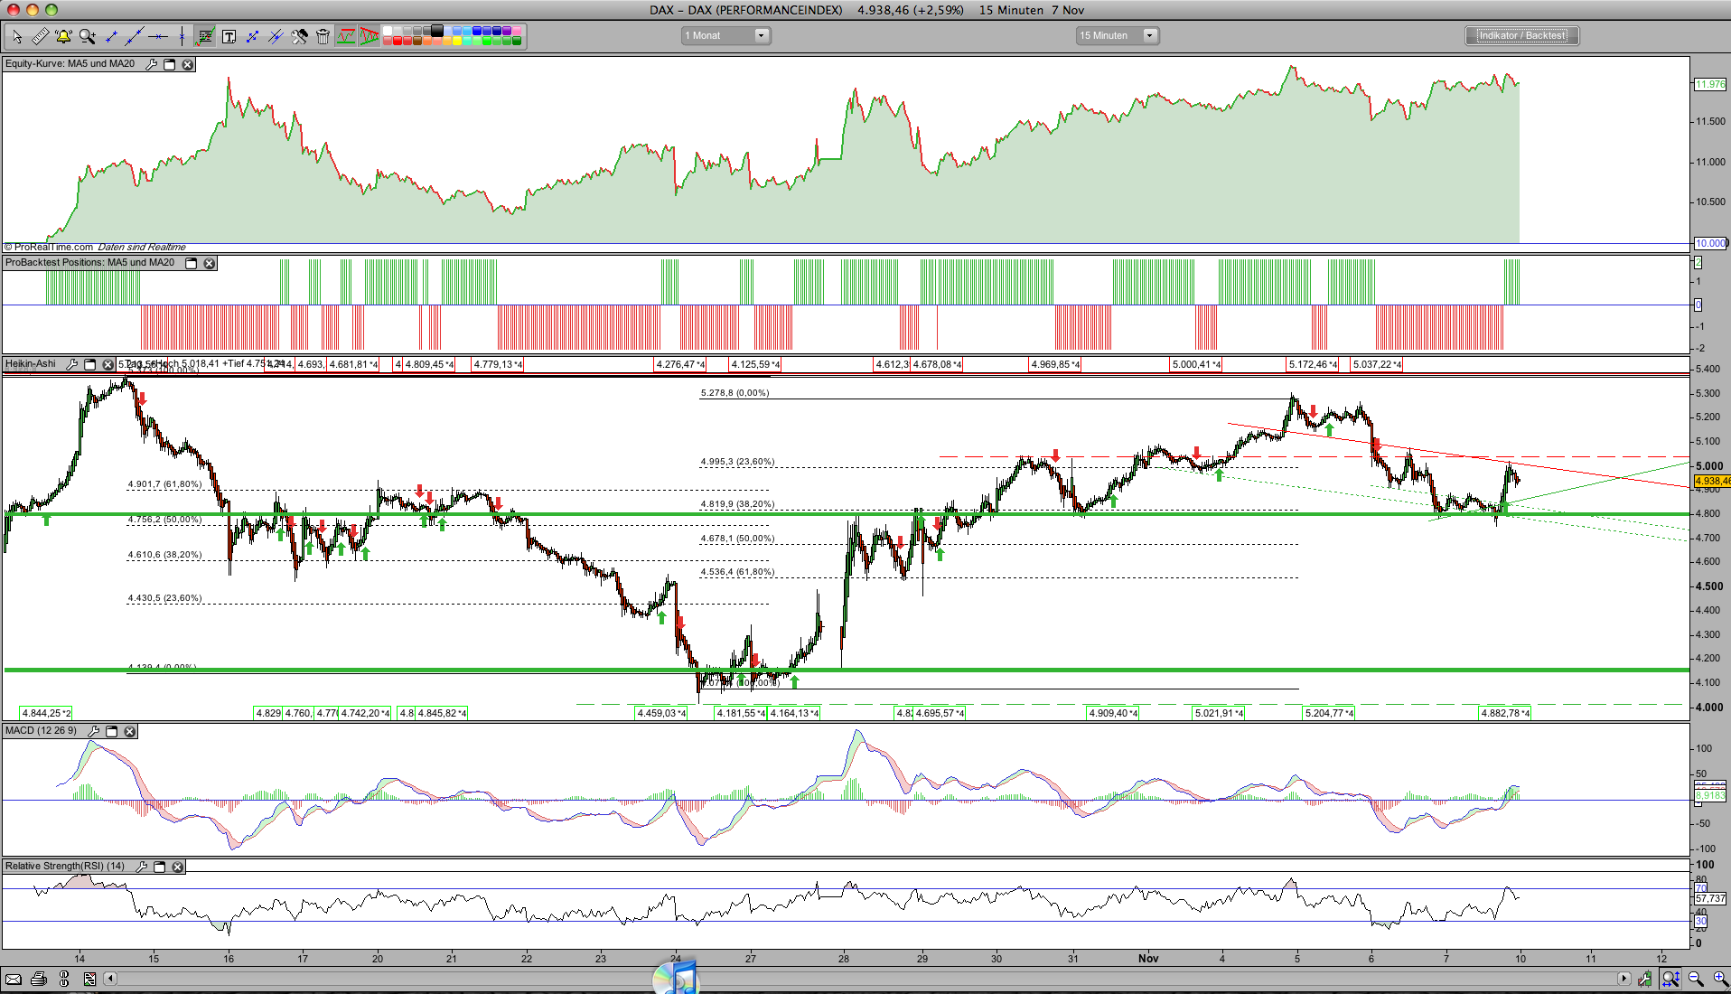Select the ruler measurement tool
1731x994 pixels.
pyautogui.click(x=40, y=36)
